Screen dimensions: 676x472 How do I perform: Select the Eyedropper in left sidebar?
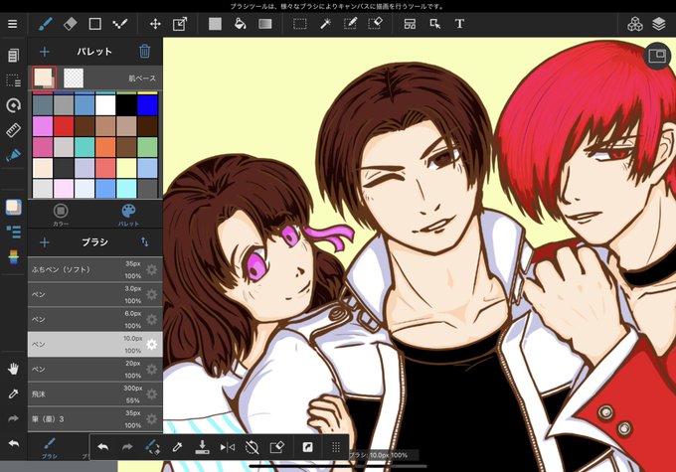(13, 393)
